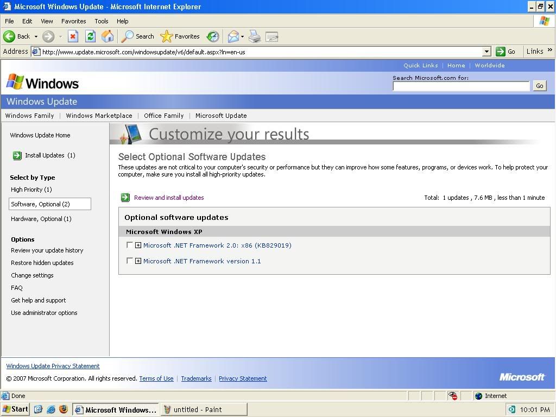Open Review your update history

click(x=47, y=250)
